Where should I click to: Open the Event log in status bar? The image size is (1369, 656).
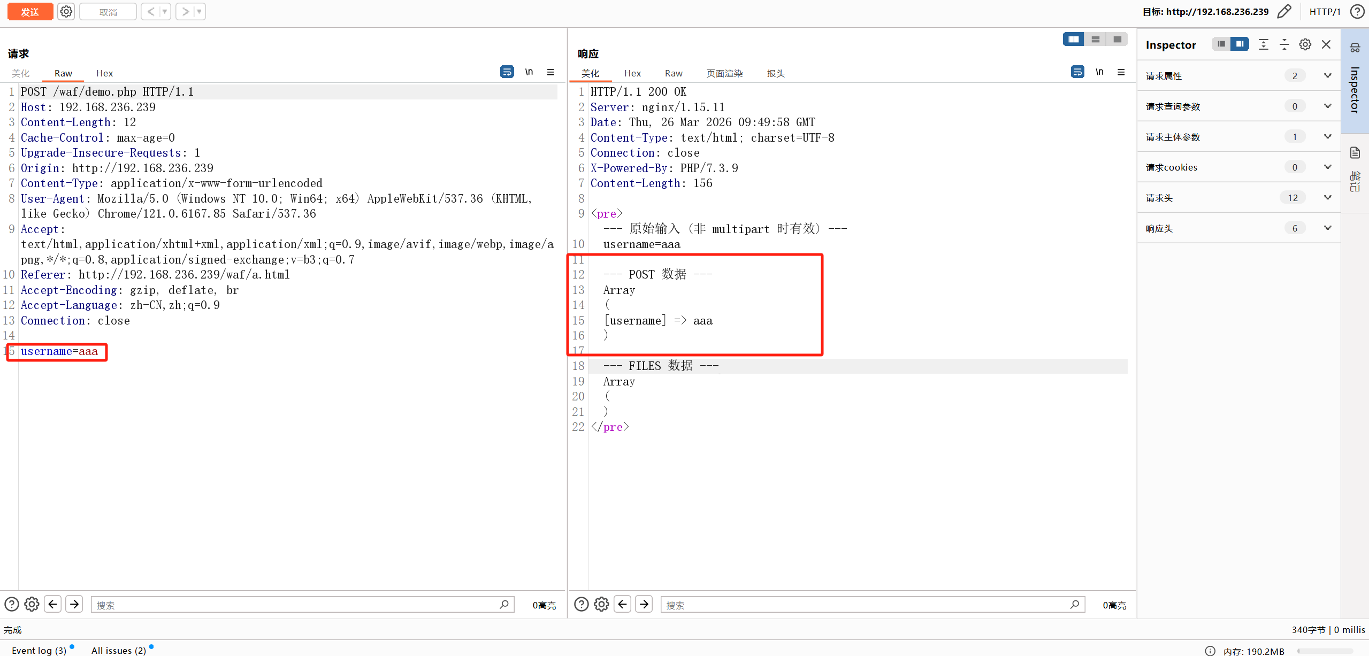[39, 650]
